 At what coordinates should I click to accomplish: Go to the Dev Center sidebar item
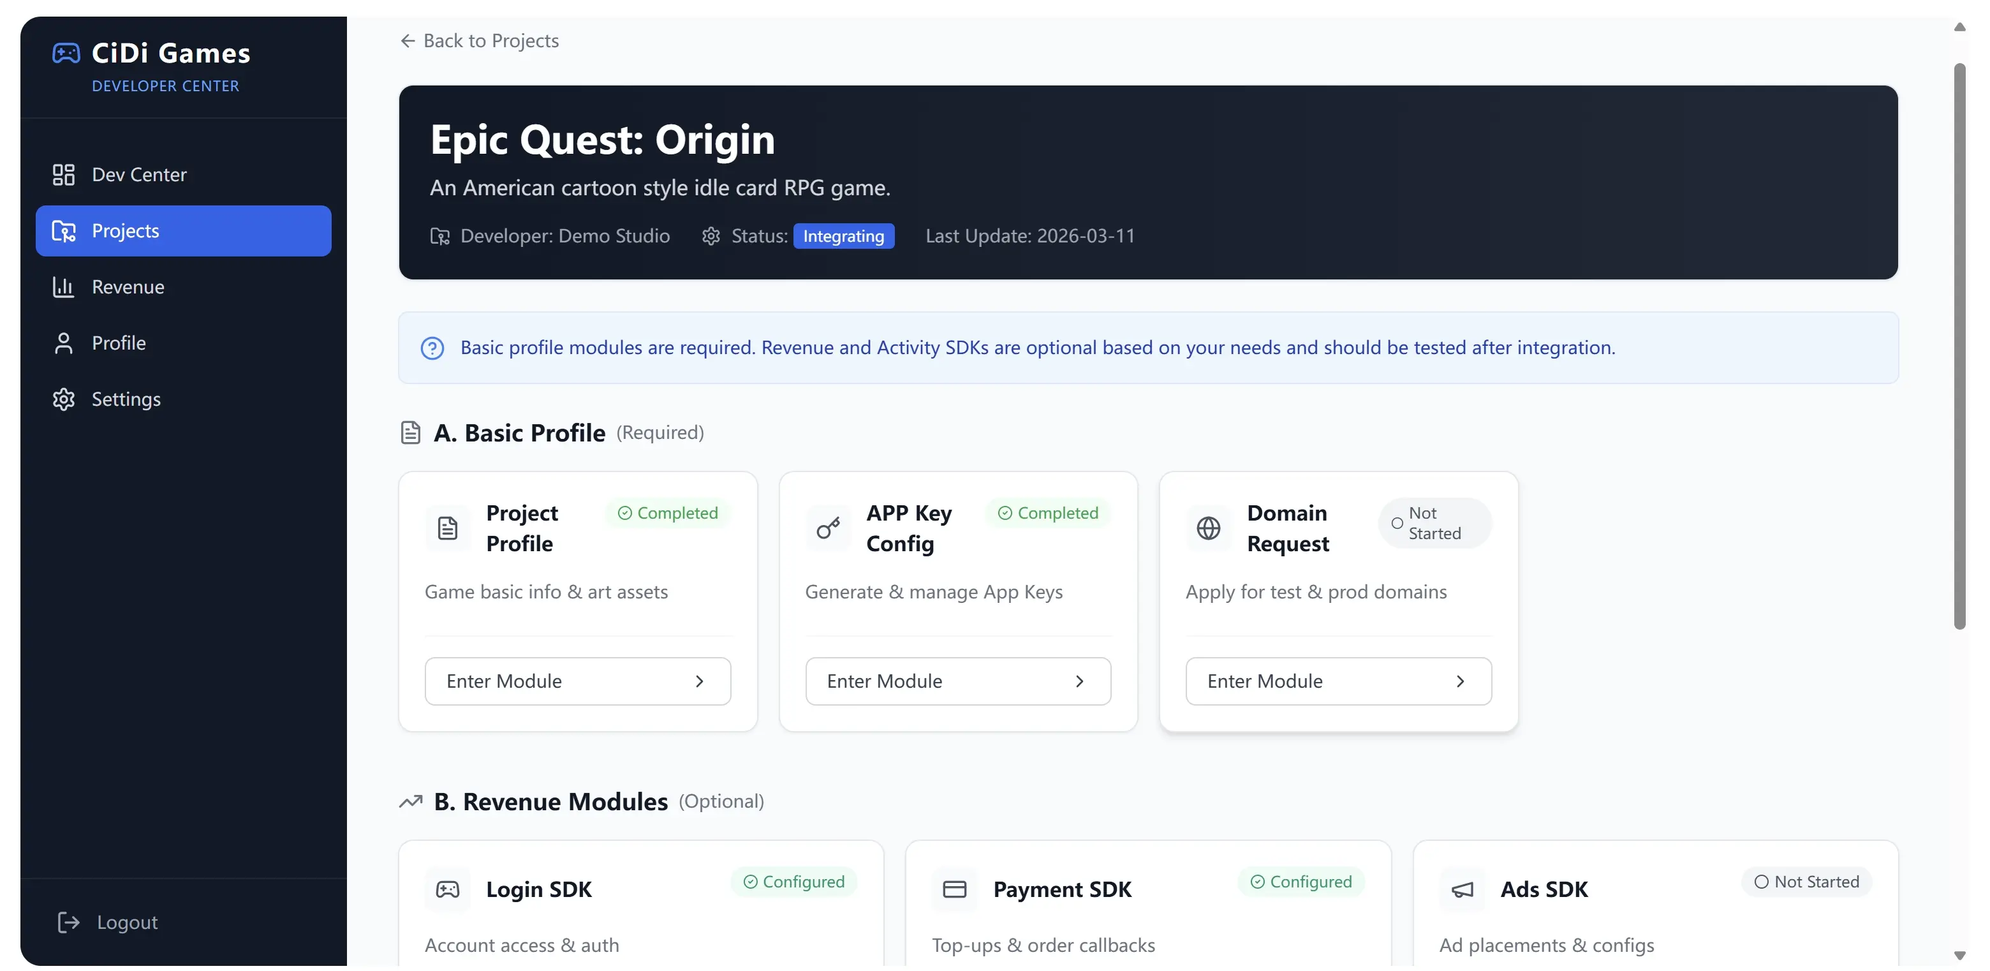(x=139, y=175)
